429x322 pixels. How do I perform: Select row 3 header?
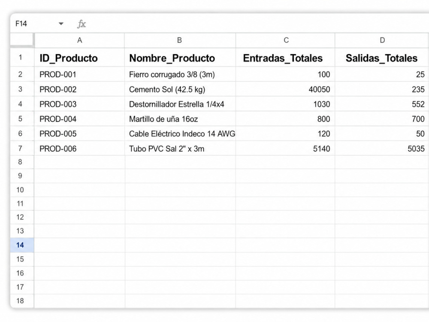tap(22, 89)
